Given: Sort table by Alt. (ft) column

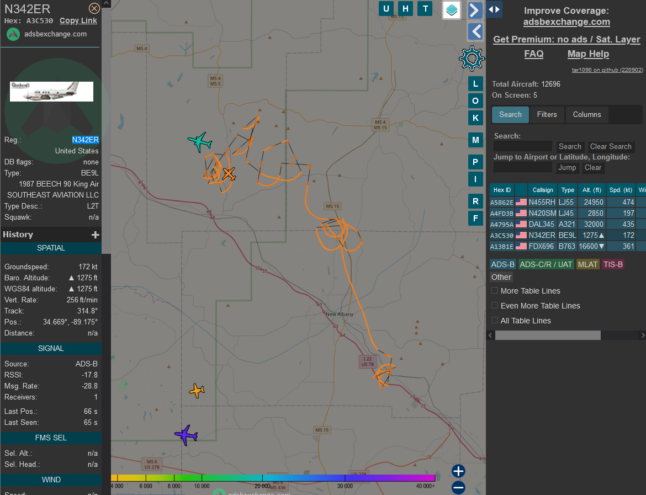Looking at the screenshot, I should [x=592, y=190].
